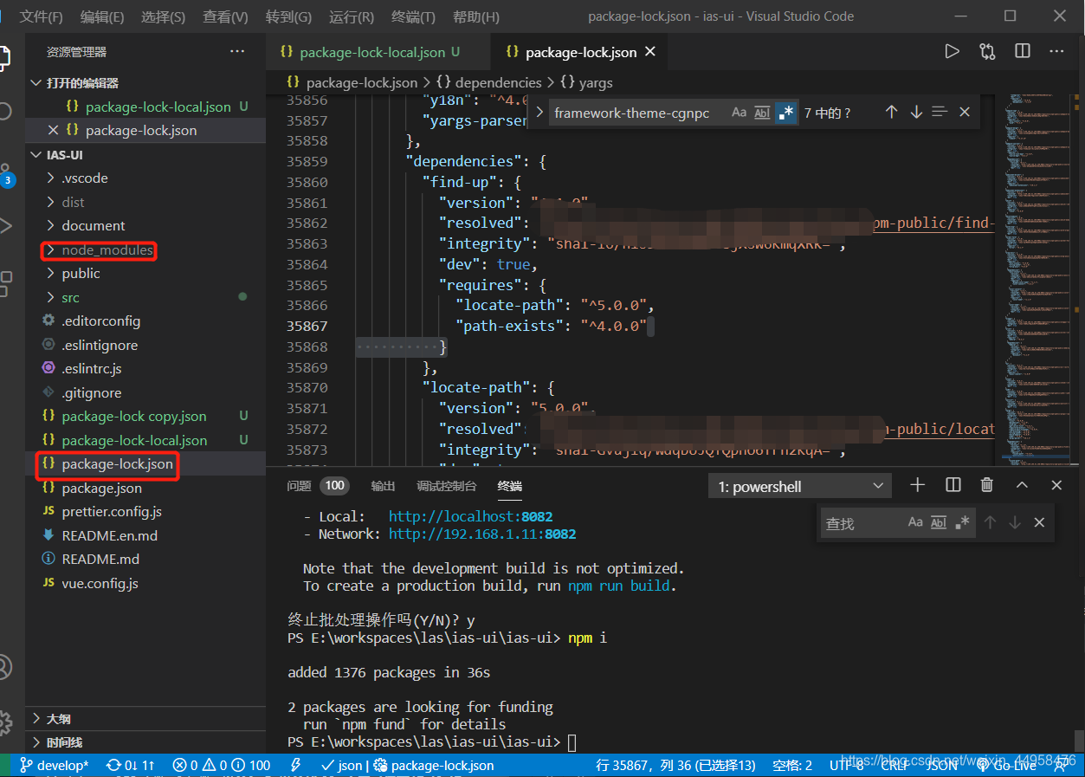Split the editor to the right
This screenshot has height=777, width=1085.
click(x=1023, y=52)
